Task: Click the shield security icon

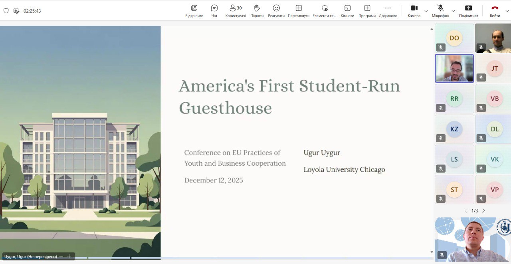Action: tap(6, 11)
